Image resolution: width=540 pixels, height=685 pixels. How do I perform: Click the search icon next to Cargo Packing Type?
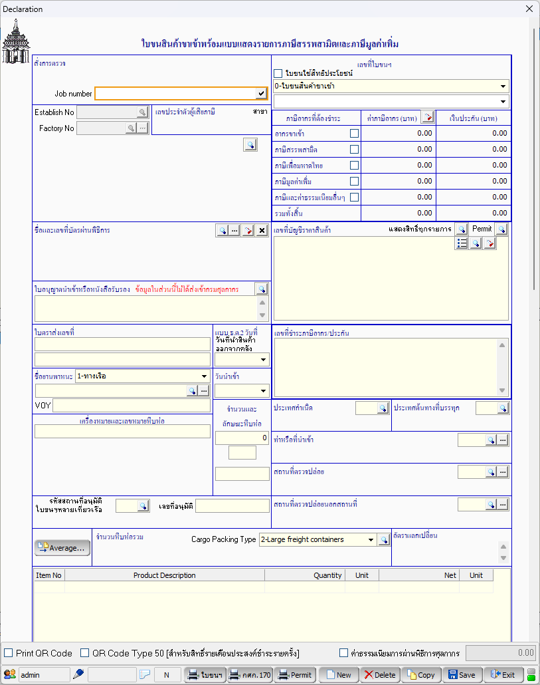[x=384, y=540]
